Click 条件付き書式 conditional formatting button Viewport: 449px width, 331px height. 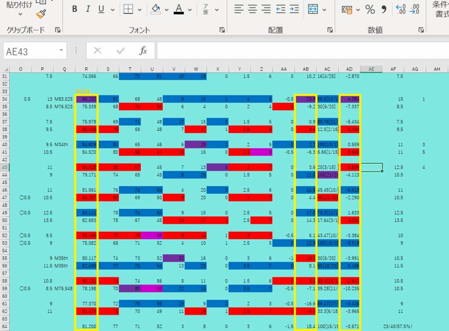[x=441, y=9]
